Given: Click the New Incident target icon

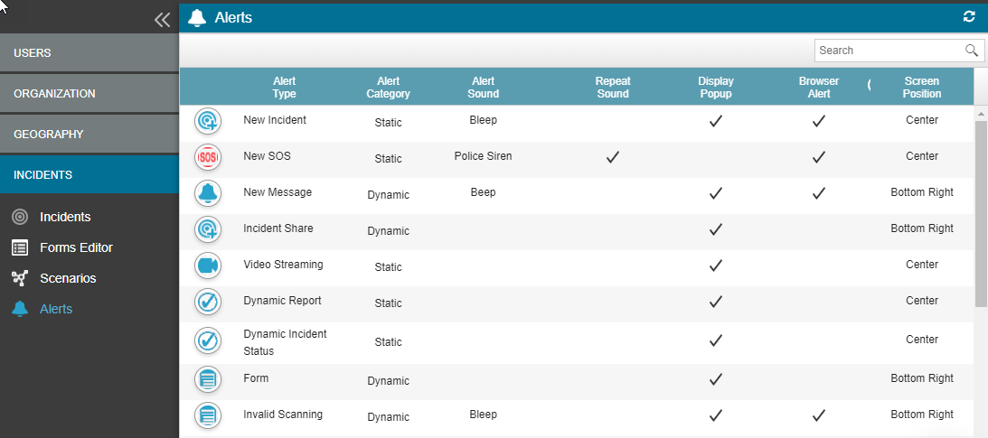Looking at the screenshot, I should pos(207,121).
